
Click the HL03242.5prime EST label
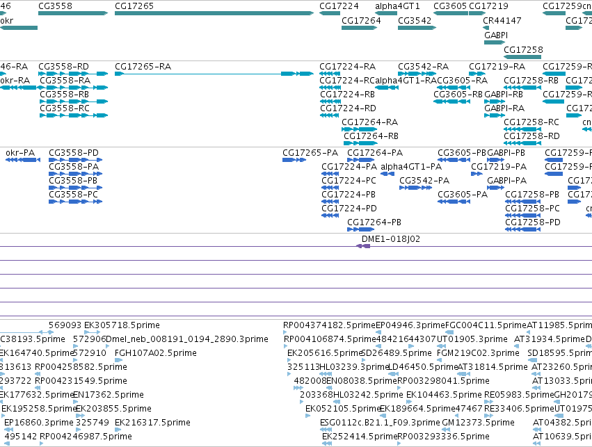click(x=368, y=395)
